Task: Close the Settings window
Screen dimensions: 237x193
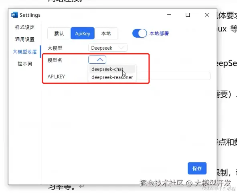Action: (x=207, y=15)
